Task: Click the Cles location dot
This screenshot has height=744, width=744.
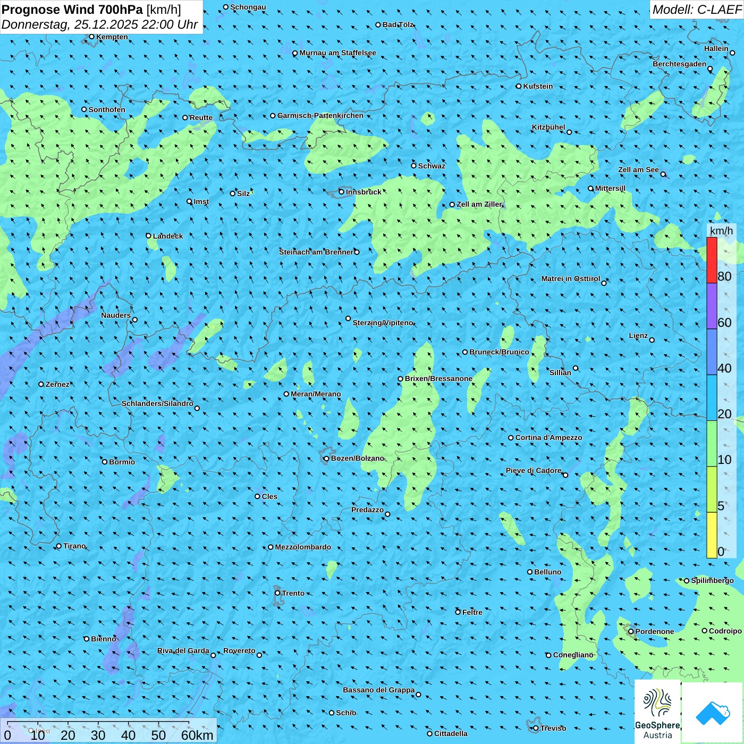Action: 257,496
